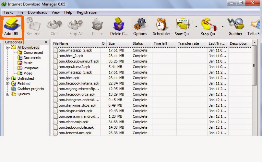This screenshot has height=162, width=262.
Task: Collapse the All Downloads tree node
Action: pyautogui.click(x=7, y=47)
